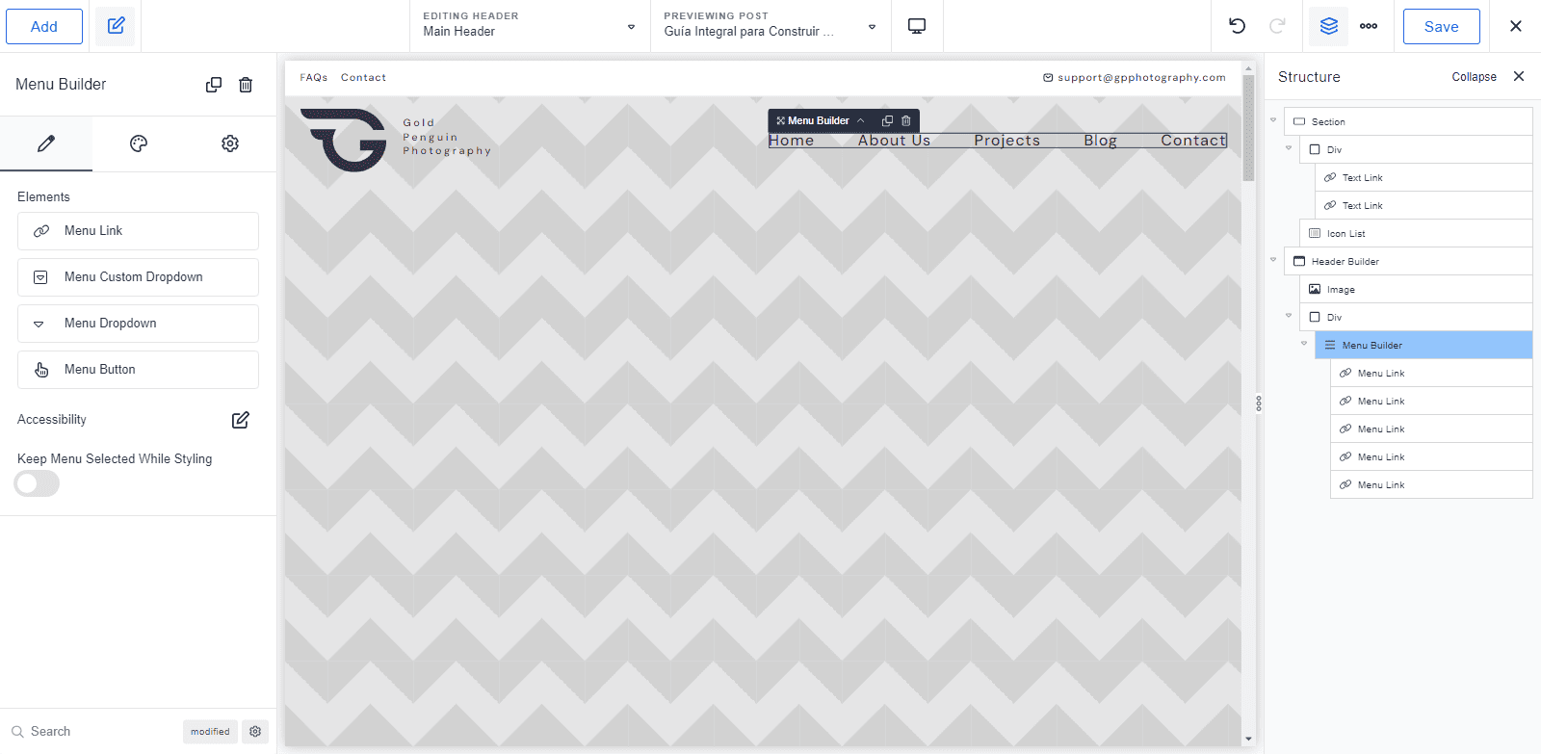Switch to the palette style tab
The height and width of the screenshot is (754, 1541).
click(139, 143)
